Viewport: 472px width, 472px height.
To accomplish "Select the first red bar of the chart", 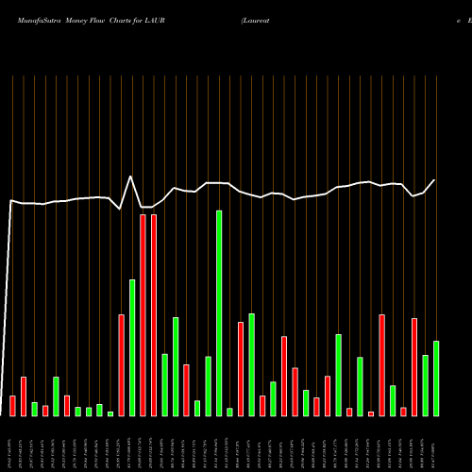I will (x=12, y=406).
